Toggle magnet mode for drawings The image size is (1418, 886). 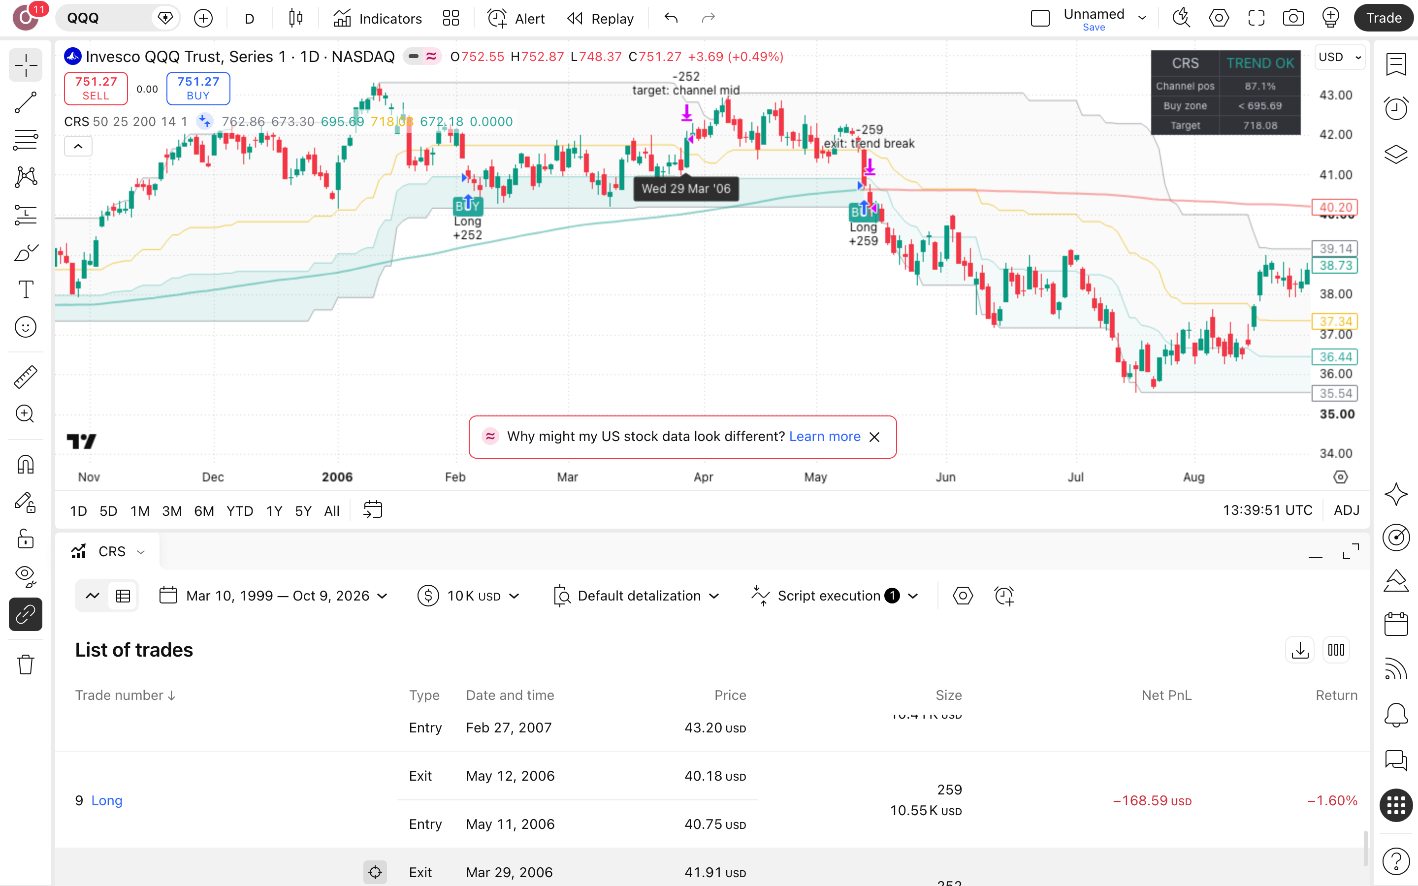[x=26, y=465]
